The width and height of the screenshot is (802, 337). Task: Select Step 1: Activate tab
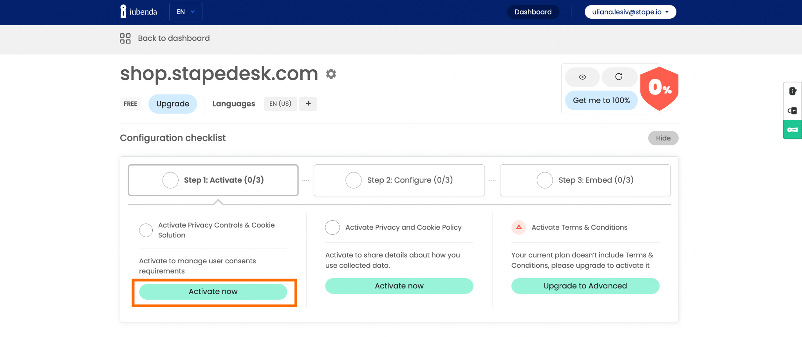213,180
